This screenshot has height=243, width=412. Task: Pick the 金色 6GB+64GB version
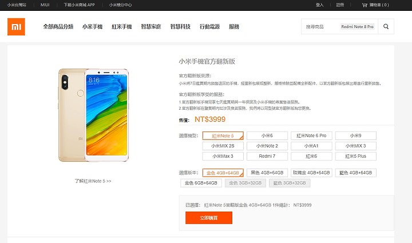201,183
